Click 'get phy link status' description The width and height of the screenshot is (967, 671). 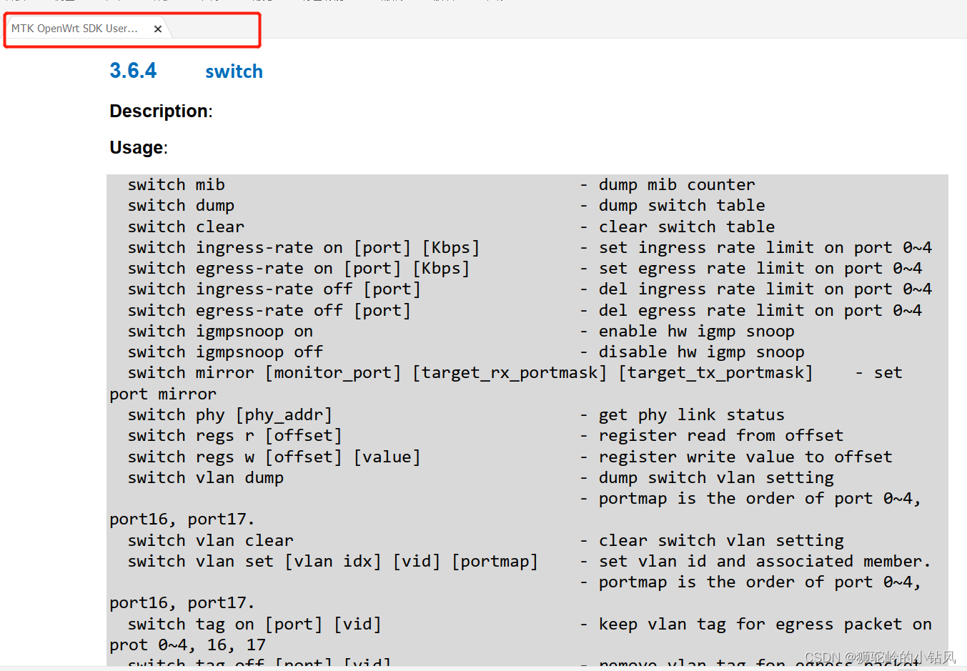692,415
